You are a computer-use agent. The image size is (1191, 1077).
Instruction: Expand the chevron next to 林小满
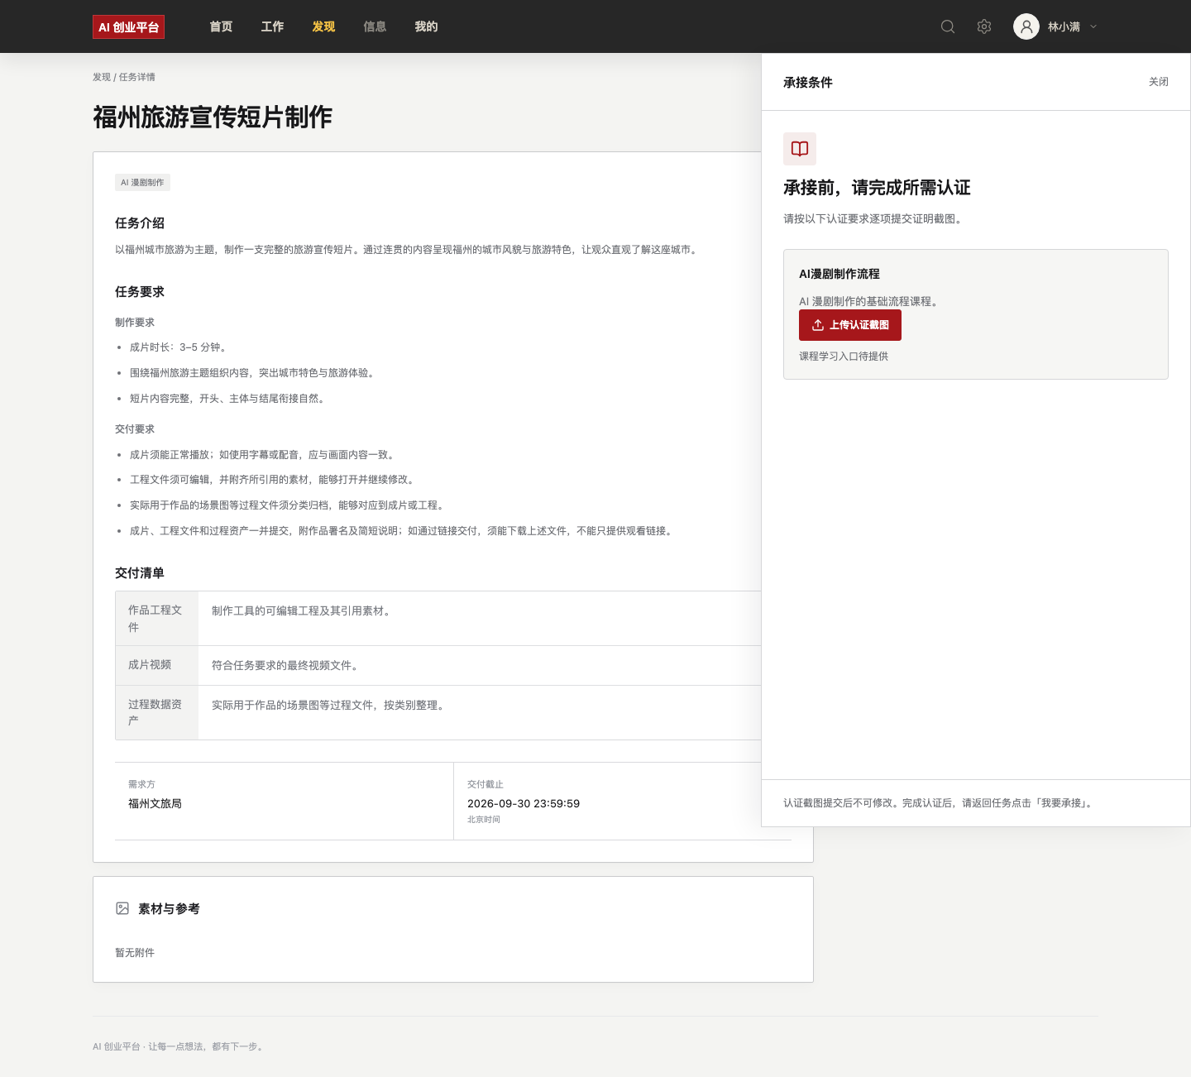click(1093, 26)
